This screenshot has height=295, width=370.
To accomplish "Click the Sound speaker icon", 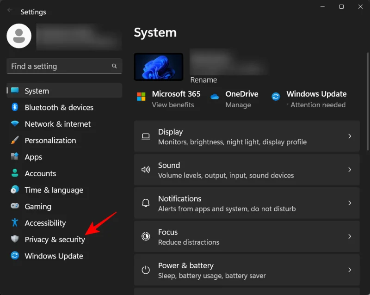I will pyautogui.click(x=146, y=170).
